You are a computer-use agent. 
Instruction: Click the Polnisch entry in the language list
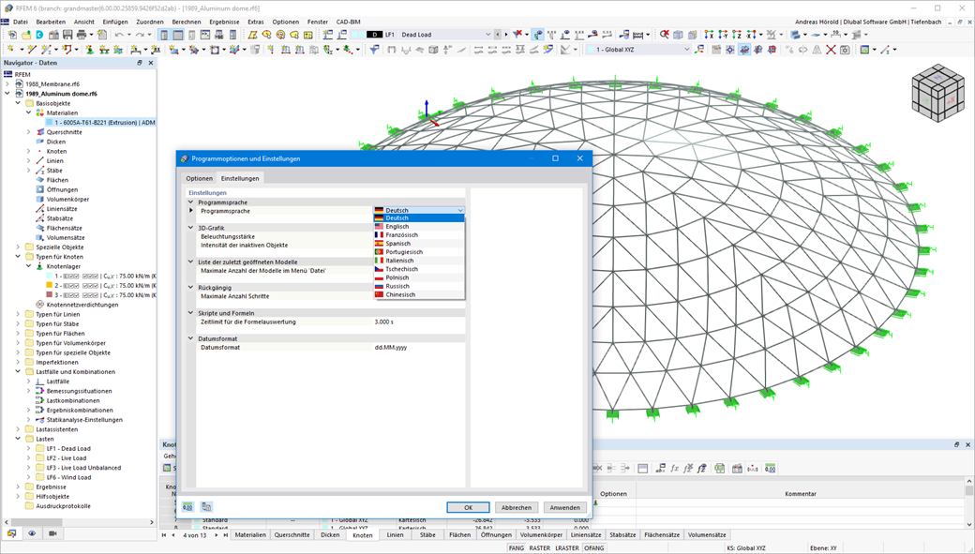tap(419, 277)
